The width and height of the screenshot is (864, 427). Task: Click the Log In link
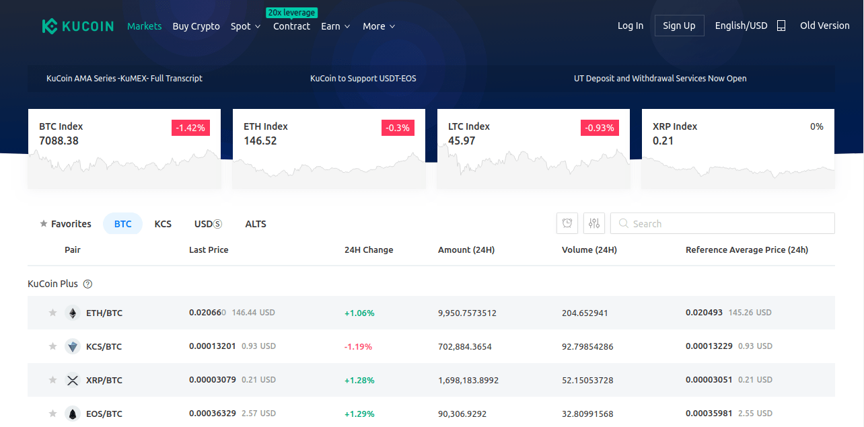click(x=631, y=26)
